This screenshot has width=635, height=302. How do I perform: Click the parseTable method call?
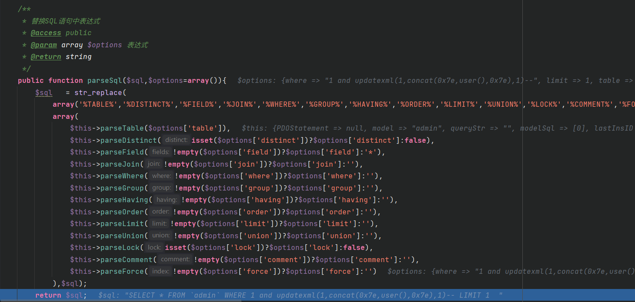pyautogui.click(x=122, y=128)
